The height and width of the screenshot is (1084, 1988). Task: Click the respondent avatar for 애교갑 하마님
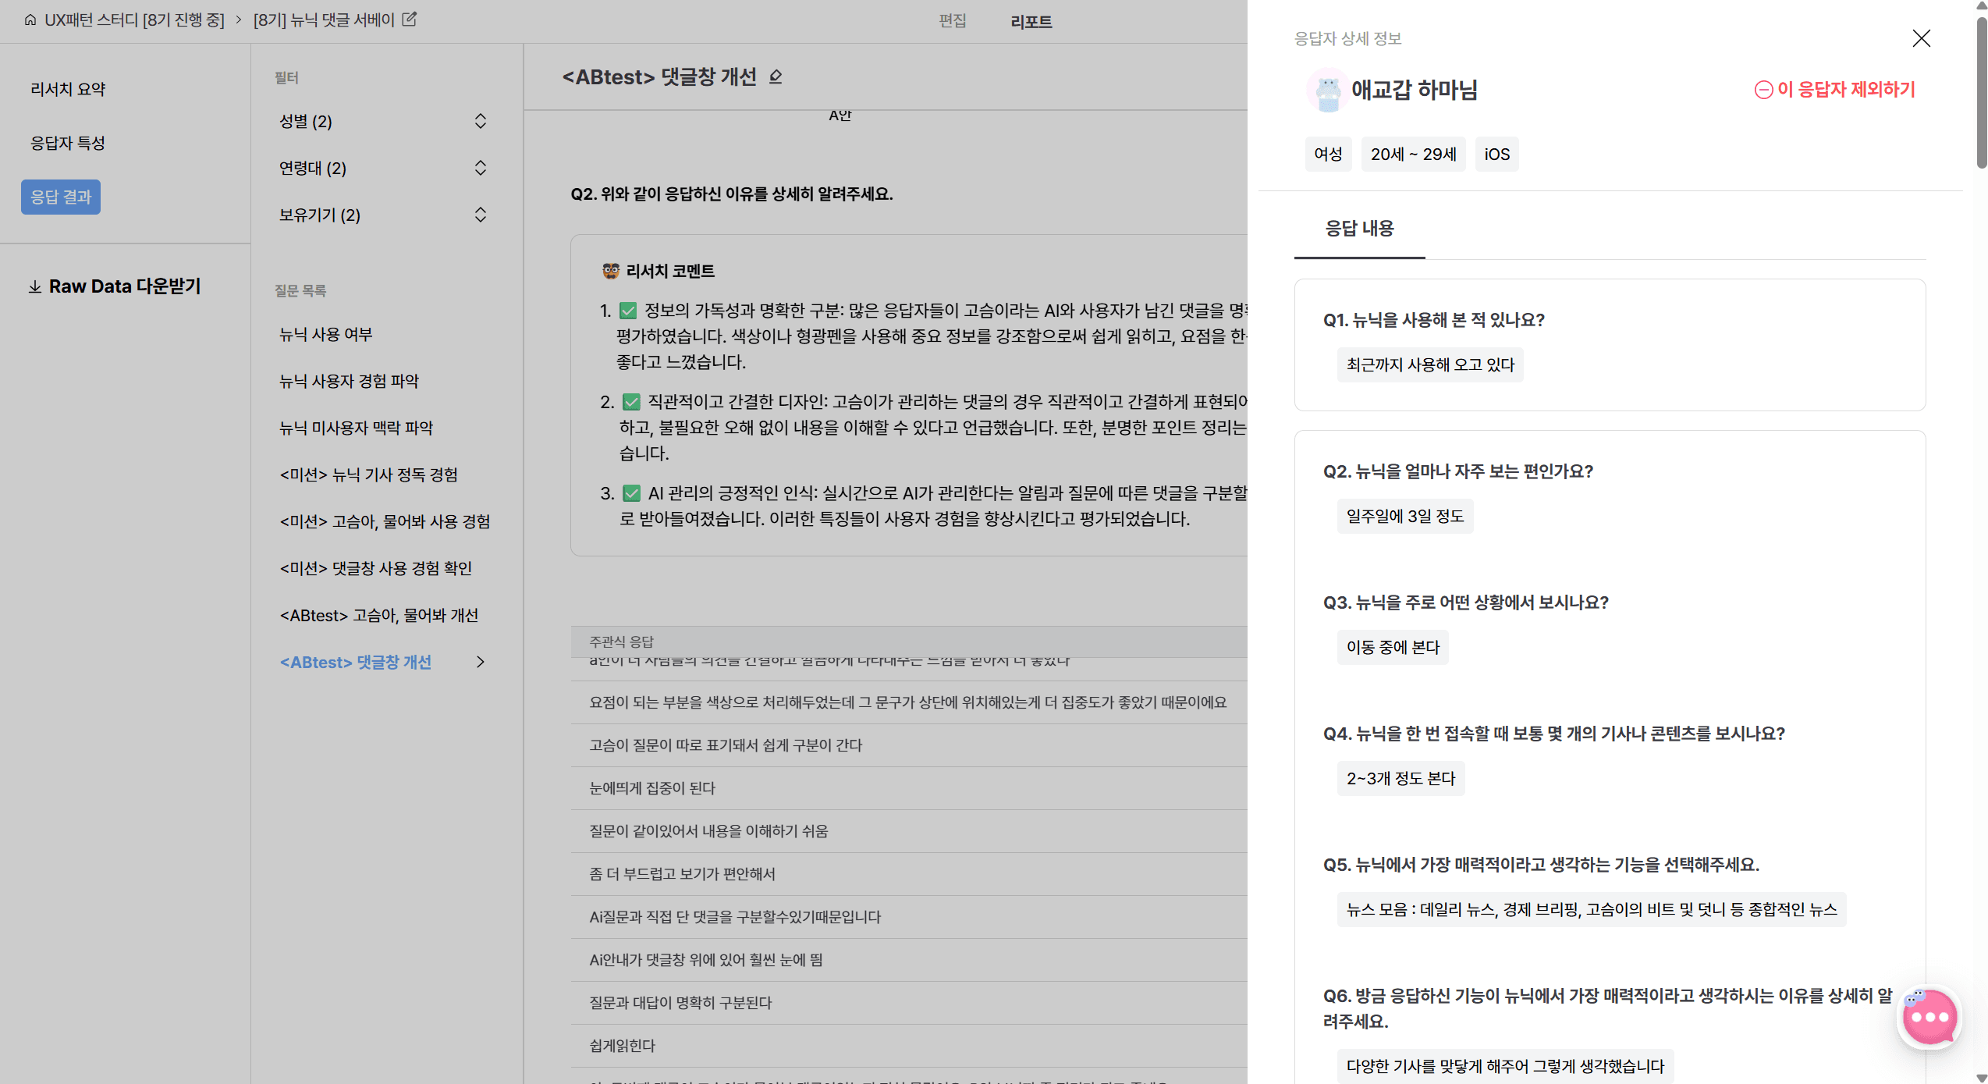pos(1326,91)
